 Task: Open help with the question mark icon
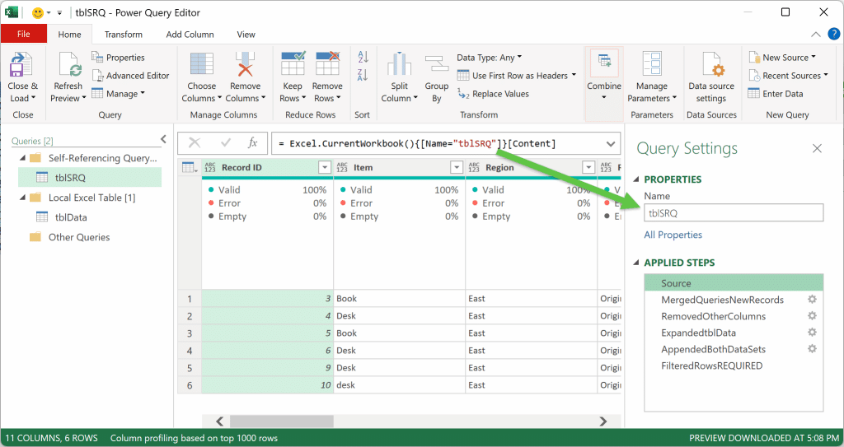click(x=833, y=35)
